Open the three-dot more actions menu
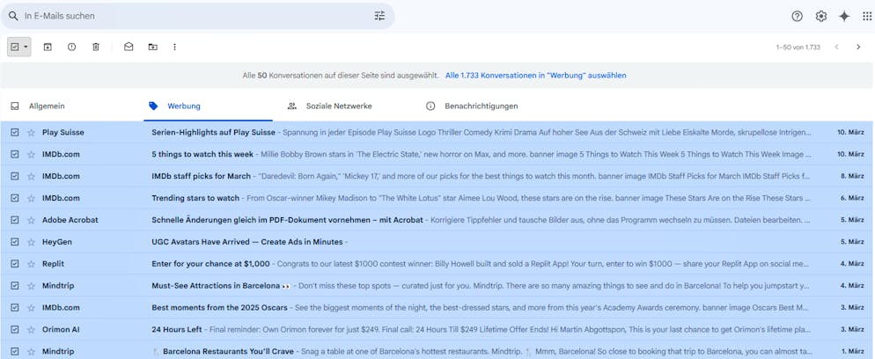Viewport: 875px width, 359px height. (x=174, y=47)
